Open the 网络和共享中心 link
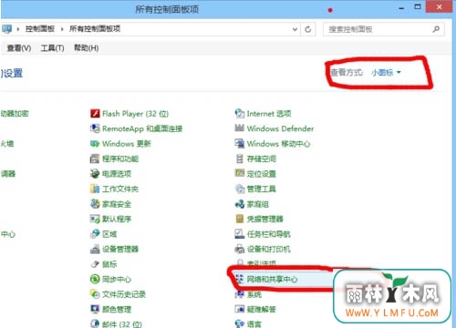The image size is (456, 328). (x=272, y=279)
